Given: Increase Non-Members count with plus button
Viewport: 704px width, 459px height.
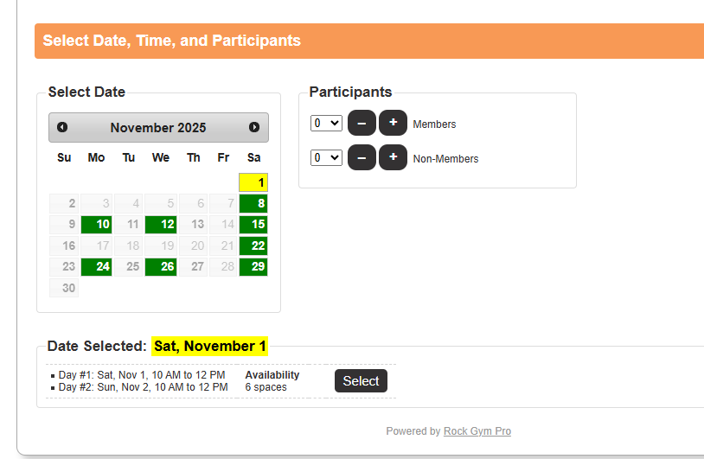Looking at the screenshot, I should [393, 158].
